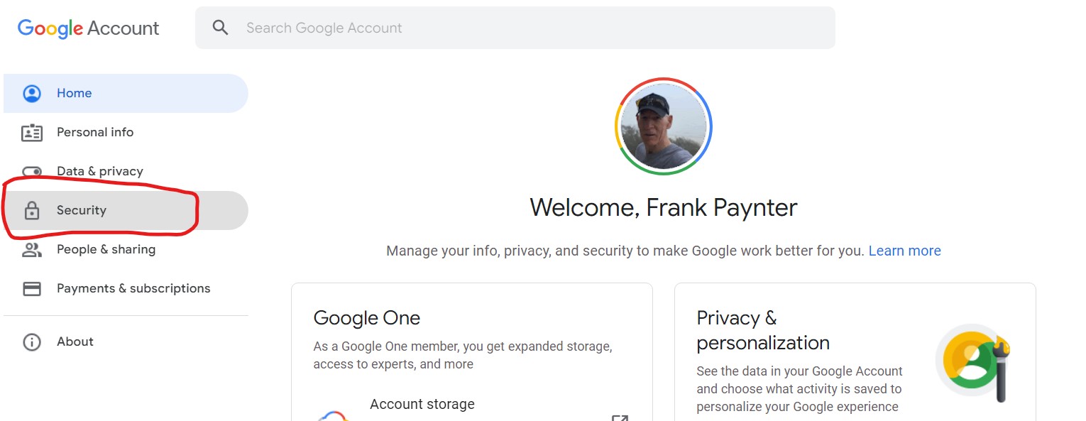The image size is (1086, 421).
Task: Click the About info circle icon
Action: point(32,342)
